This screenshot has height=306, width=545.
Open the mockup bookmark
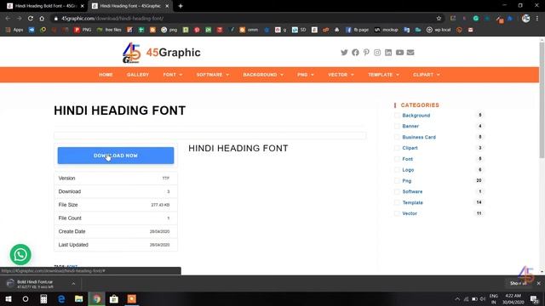(386, 30)
